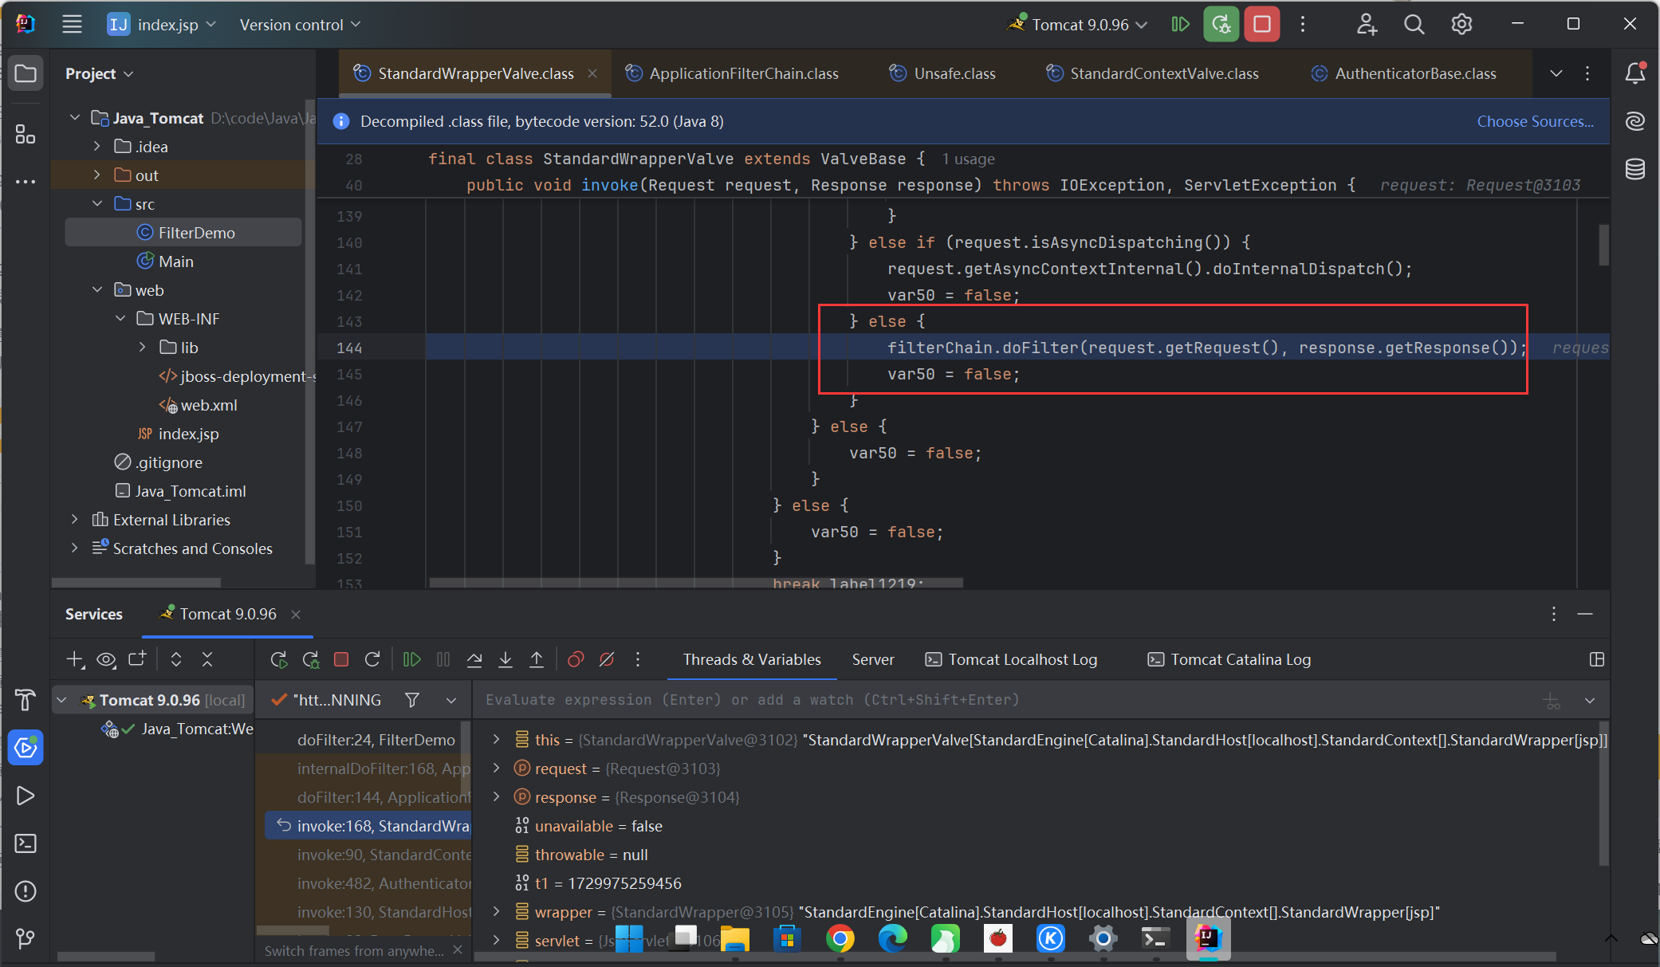Open the Problems tool window

pyautogui.click(x=26, y=891)
